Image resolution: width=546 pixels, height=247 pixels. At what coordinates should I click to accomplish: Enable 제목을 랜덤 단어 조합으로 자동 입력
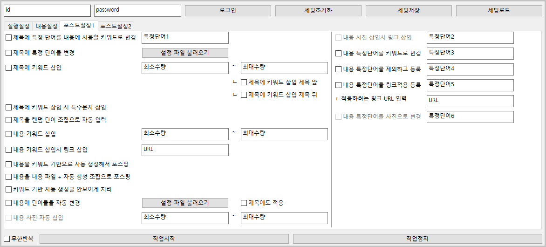pyautogui.click(x=9, y=120)
